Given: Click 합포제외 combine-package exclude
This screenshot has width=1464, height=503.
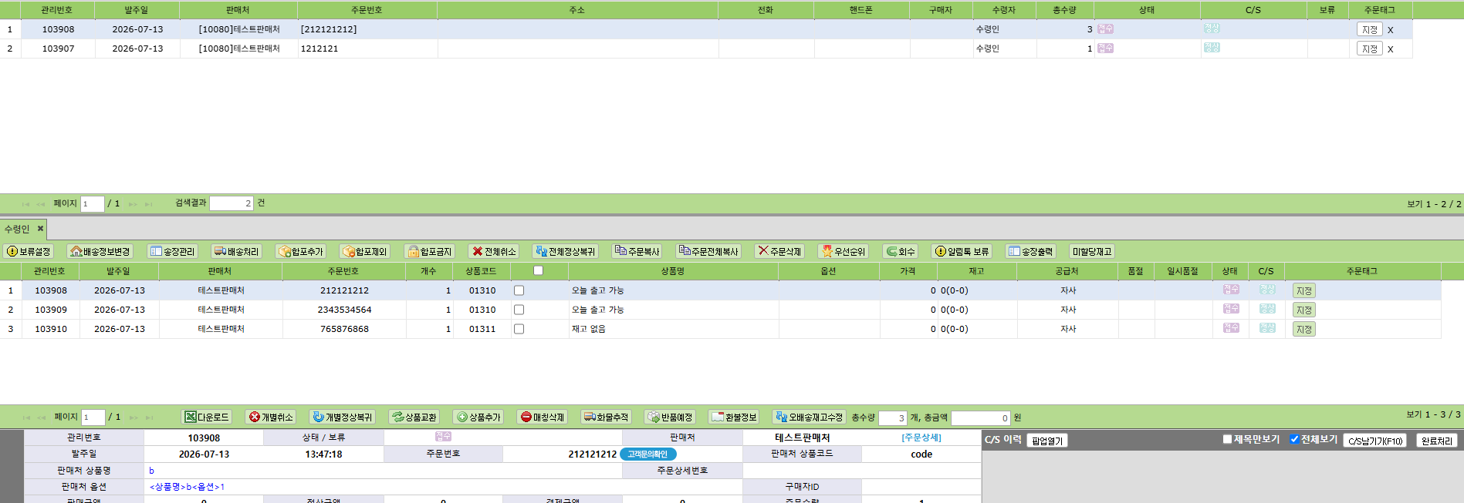Looking at the screenshot, I should point(365,251).
